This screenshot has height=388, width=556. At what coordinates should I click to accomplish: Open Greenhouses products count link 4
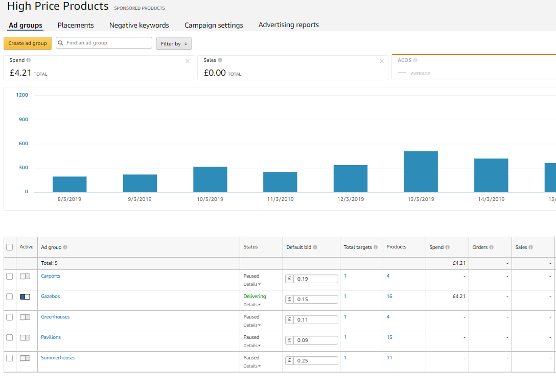[388, 317]
